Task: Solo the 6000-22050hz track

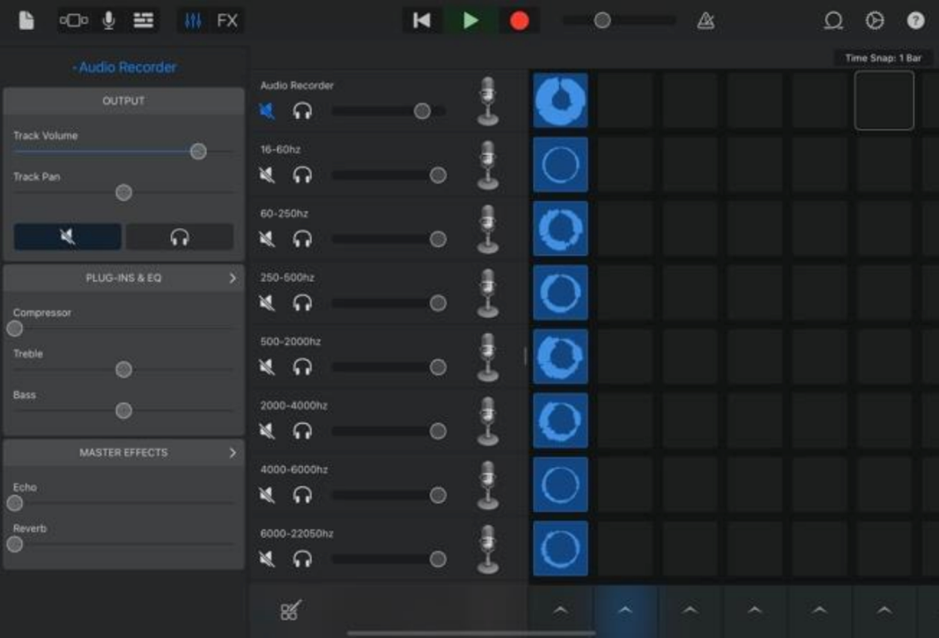Action: (302, 559)
